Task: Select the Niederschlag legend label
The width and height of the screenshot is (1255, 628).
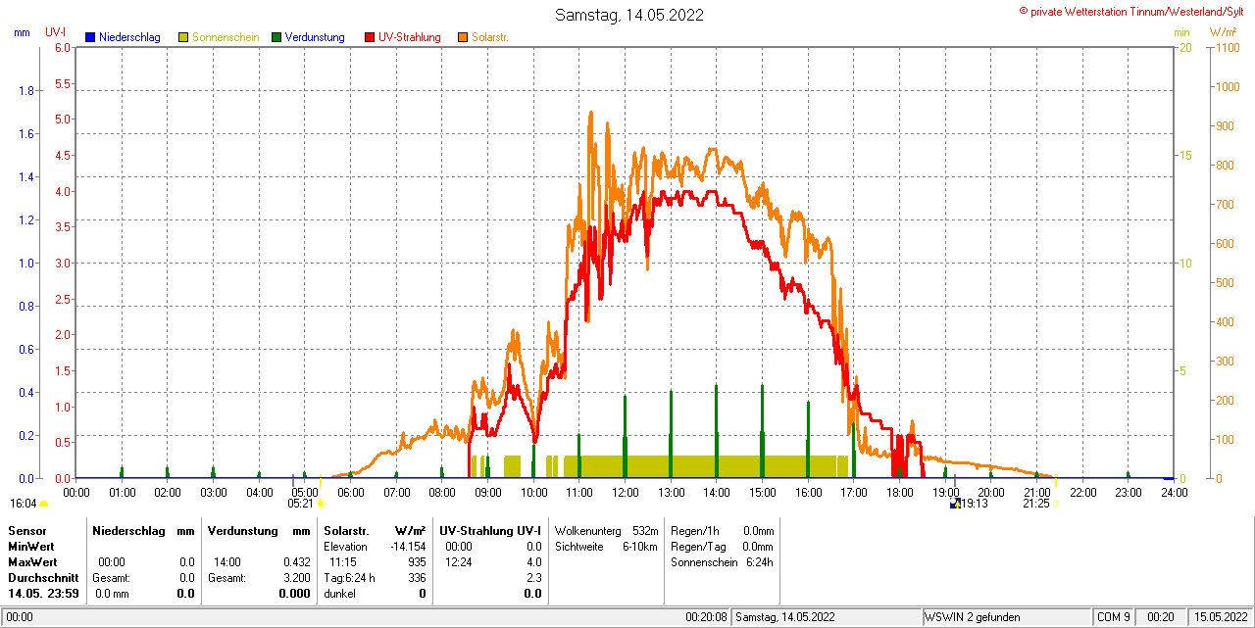Action: (x=129, y=37)
